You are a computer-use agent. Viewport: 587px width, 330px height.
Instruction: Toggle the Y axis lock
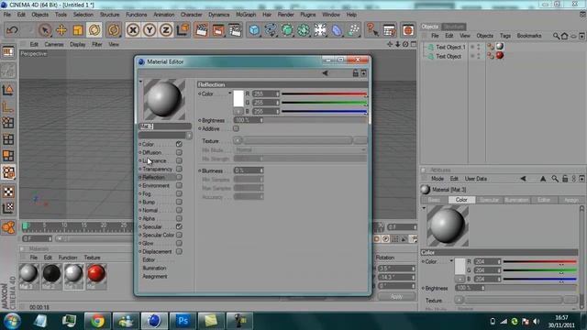[x=150, y=30]
